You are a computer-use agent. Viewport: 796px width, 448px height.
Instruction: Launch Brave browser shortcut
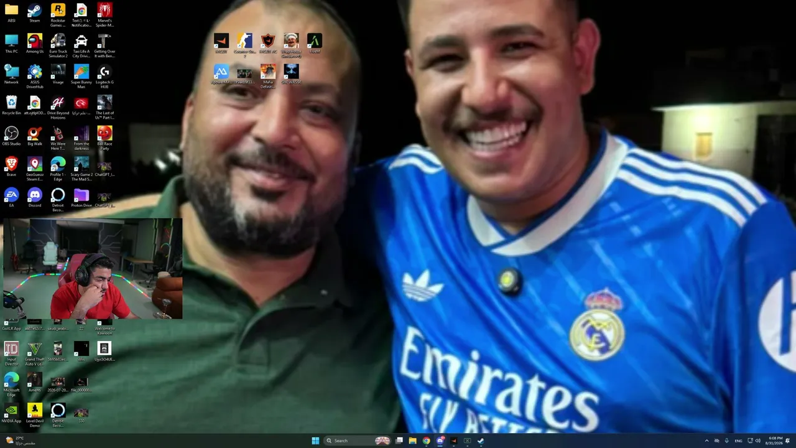click(11, 167)
